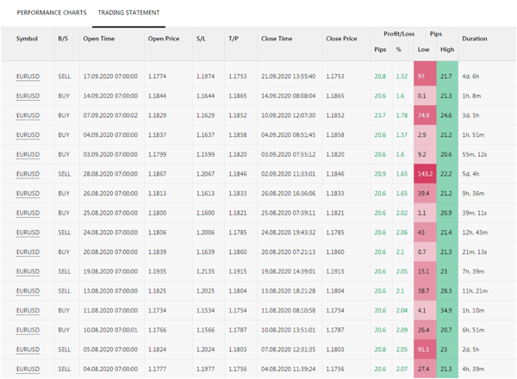Click the Close Price column header
The height and width of the screenshot is (379, 517).
click(341, 39)
